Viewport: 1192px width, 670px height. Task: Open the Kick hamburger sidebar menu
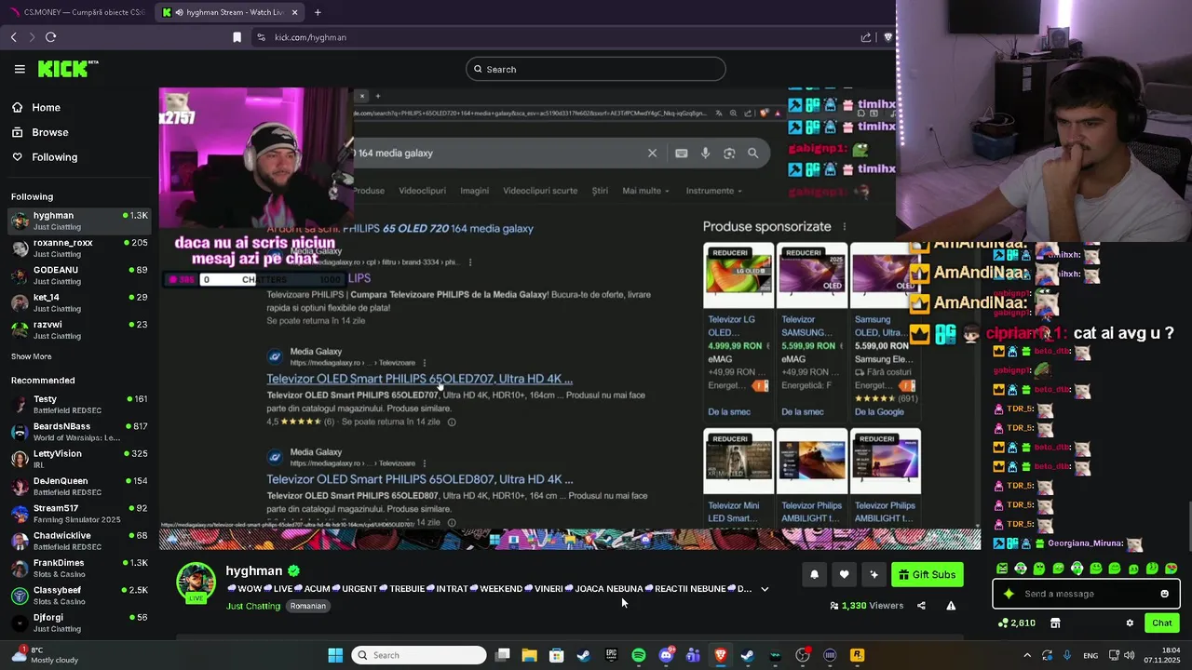(x=20, y=69)
